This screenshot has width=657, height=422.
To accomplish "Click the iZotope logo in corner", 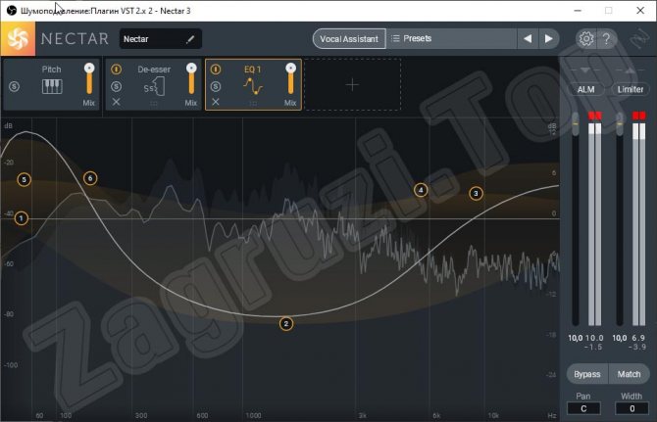I will [x=639, y=39].
